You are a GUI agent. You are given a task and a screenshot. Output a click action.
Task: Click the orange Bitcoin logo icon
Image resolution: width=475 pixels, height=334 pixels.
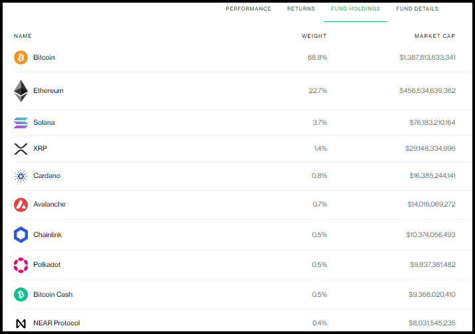pos(21,58)
